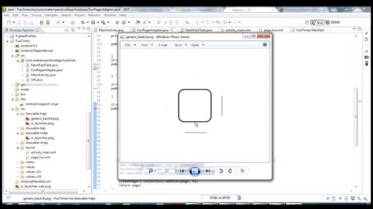This screenshot has height=209, width=373.
Task: Open the Search menu
Action: pyautogui.click(x=66, y=15)
